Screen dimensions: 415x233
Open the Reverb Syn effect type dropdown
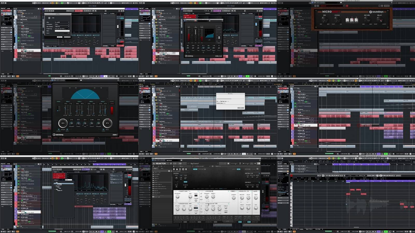coord(244,191)
